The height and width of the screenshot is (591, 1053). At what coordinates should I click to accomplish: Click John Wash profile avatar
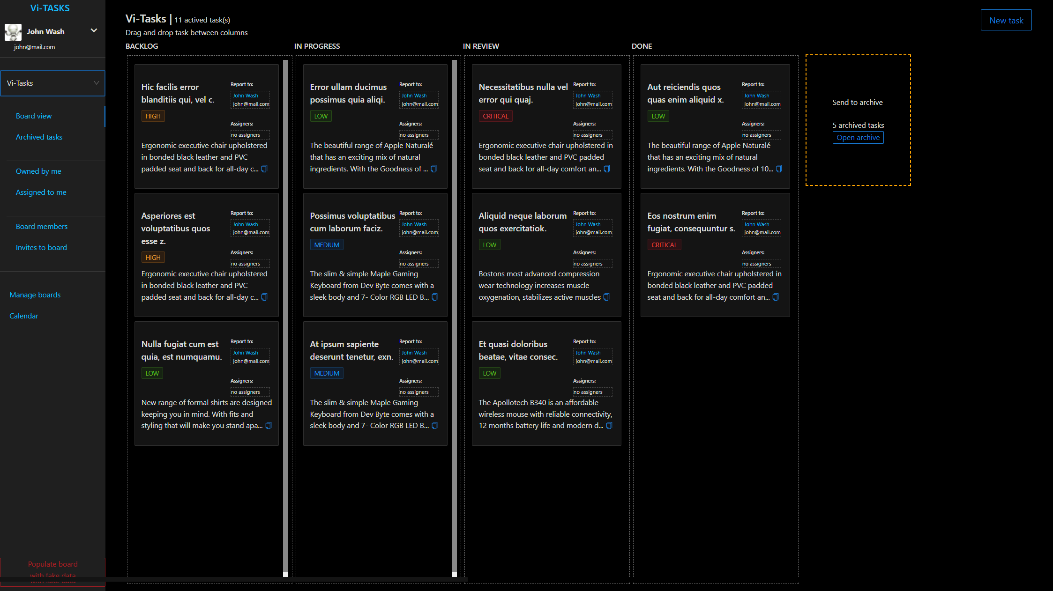click(13, 32)
